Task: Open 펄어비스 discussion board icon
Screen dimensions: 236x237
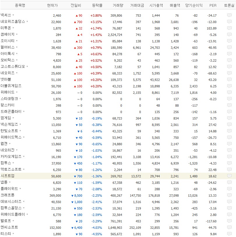Action: (x=229, y=47)
